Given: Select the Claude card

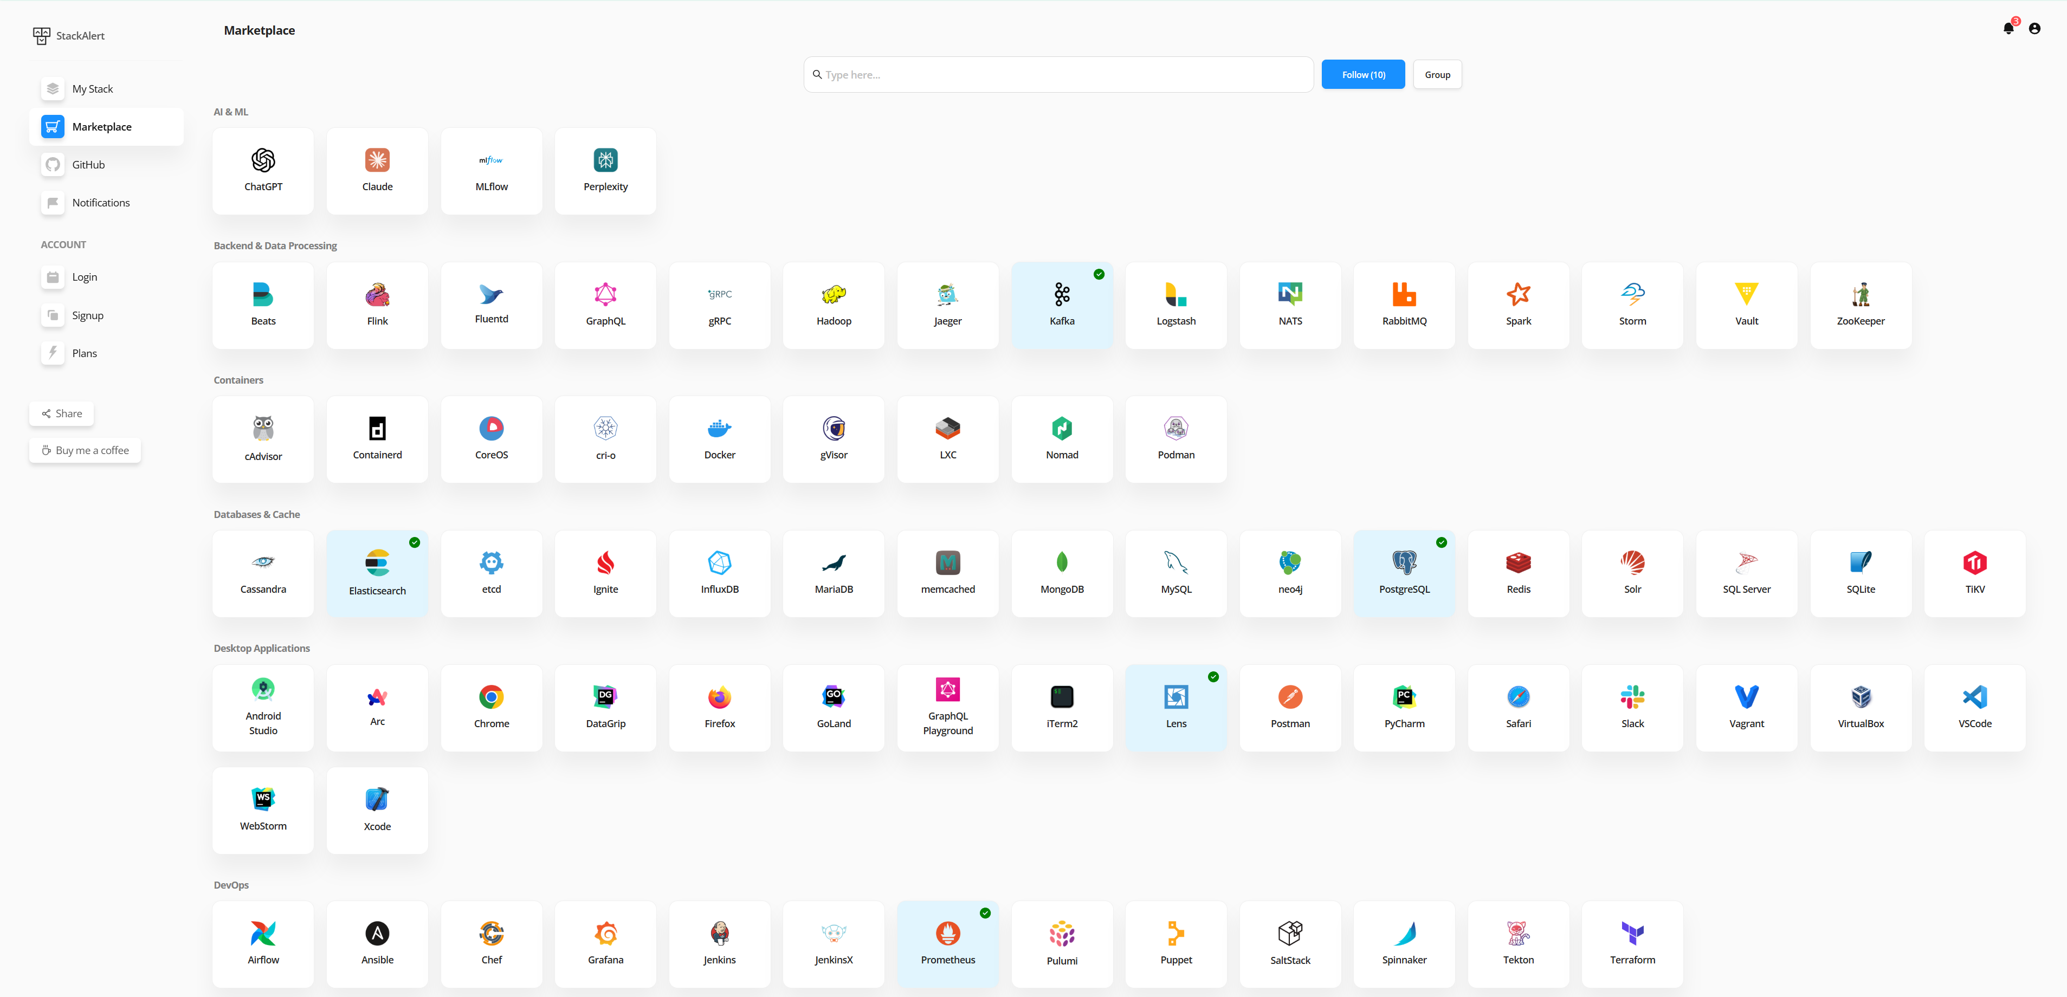Looking at the screenshot, I should tap(377, 171).
